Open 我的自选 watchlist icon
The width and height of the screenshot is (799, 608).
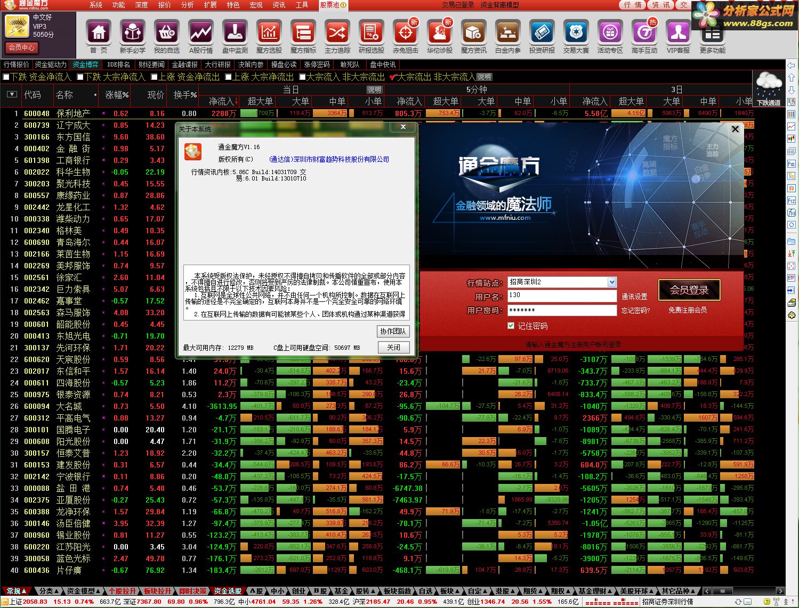[167, 33]
